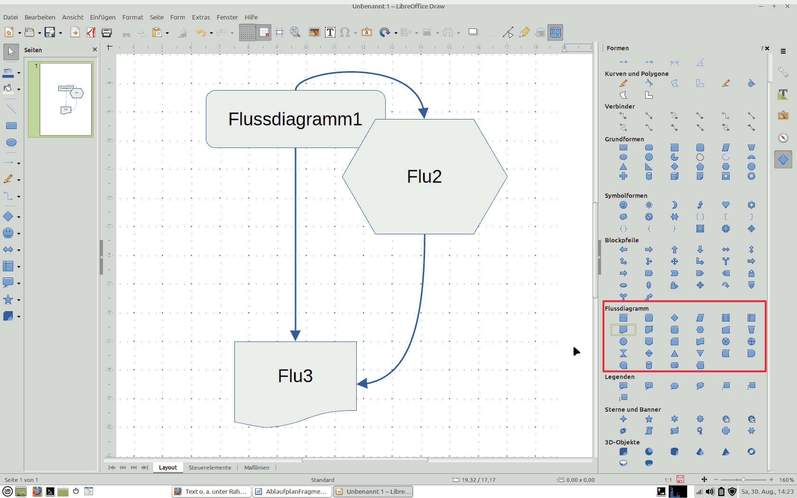Screen dimensions: 797x498
Task: Click the Export icon in the toolbar
Action: click(75, 32)
